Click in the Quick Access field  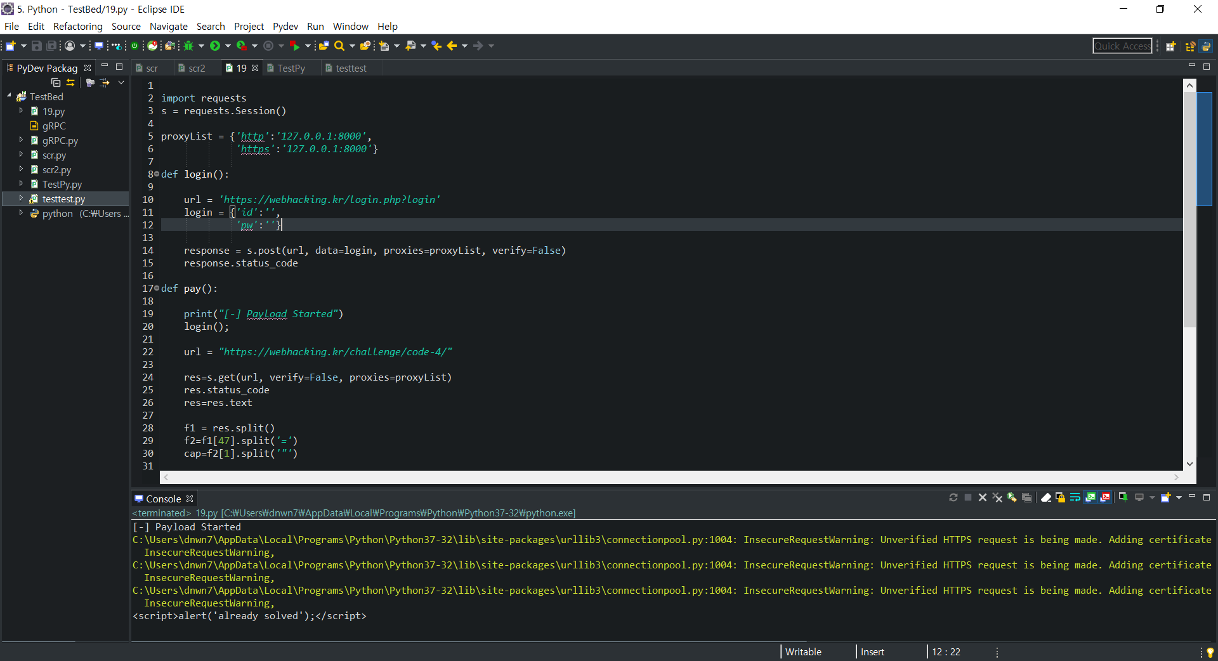(x=1122, y=46)
